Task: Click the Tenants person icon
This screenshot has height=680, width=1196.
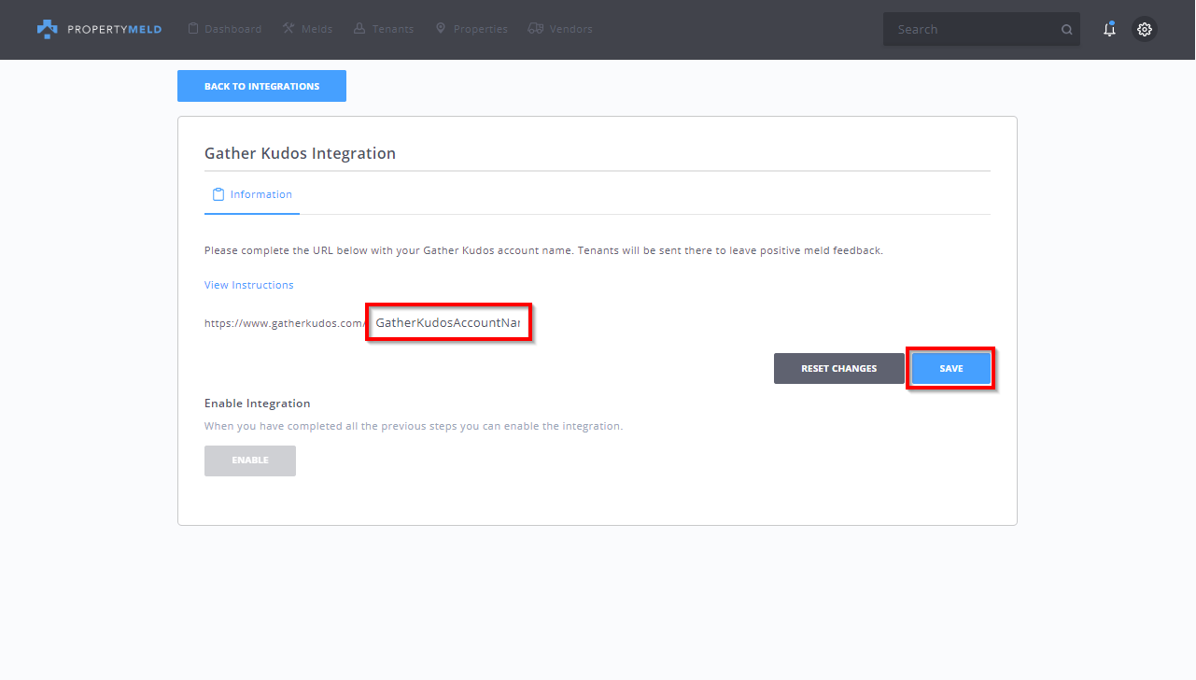Action: pos(359,29)
